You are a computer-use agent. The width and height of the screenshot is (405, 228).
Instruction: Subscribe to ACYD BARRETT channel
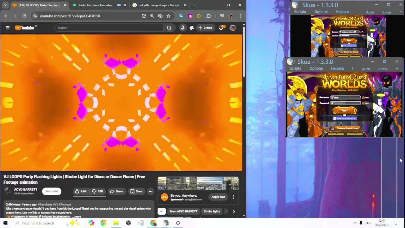[52, 191]
